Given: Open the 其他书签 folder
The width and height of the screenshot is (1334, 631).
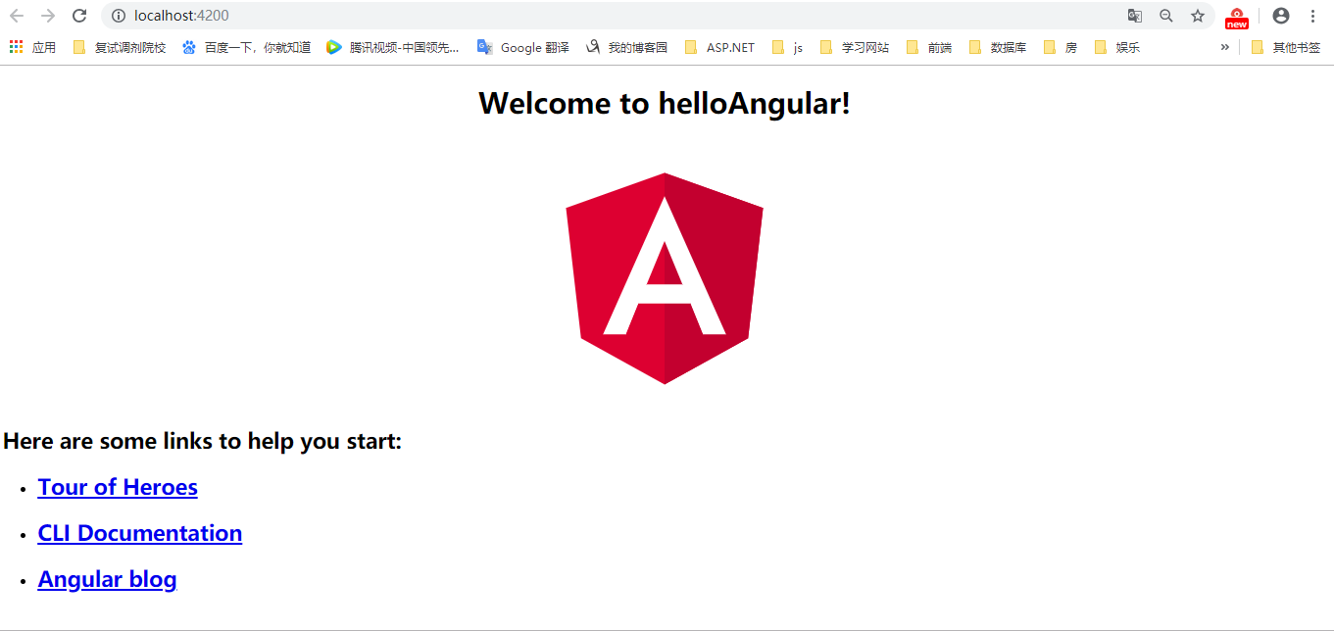Looking at the screenshot, I should point(1286,47).
